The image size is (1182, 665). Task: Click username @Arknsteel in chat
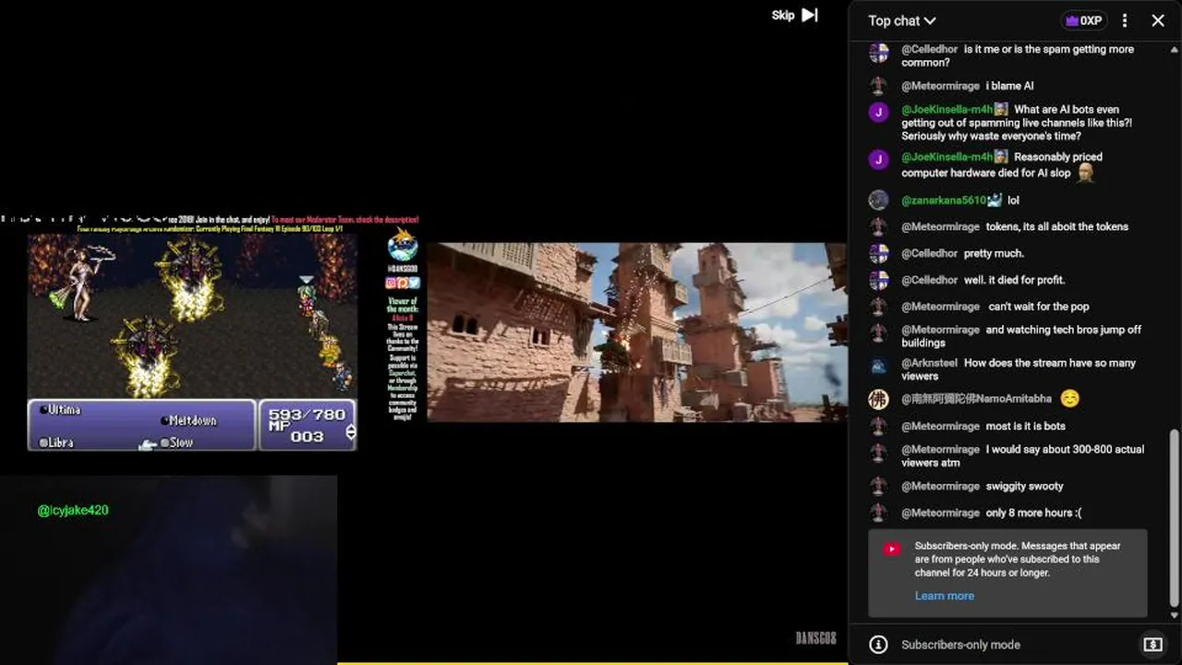[x=929, y=363]
